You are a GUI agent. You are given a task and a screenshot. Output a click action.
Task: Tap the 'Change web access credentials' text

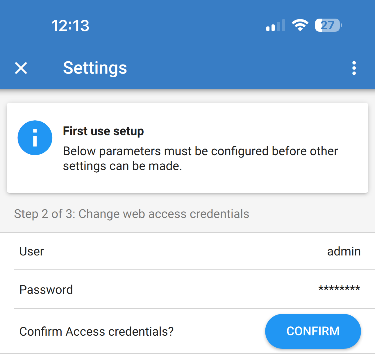pyautogui.click(x=164, y=214)
